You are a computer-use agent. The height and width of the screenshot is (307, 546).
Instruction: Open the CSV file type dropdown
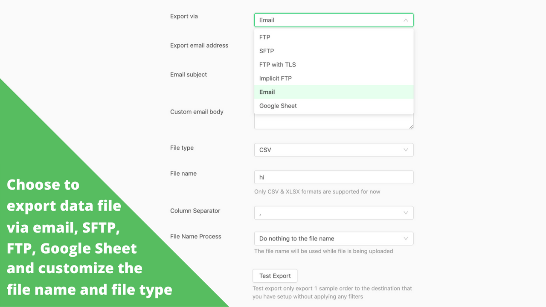tap(334, 150)
